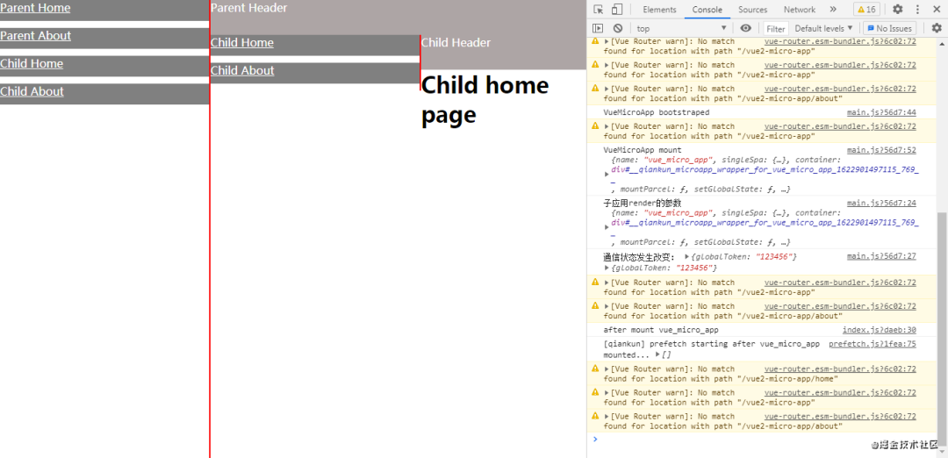Open the Parent Home link

tap(35, 8)
